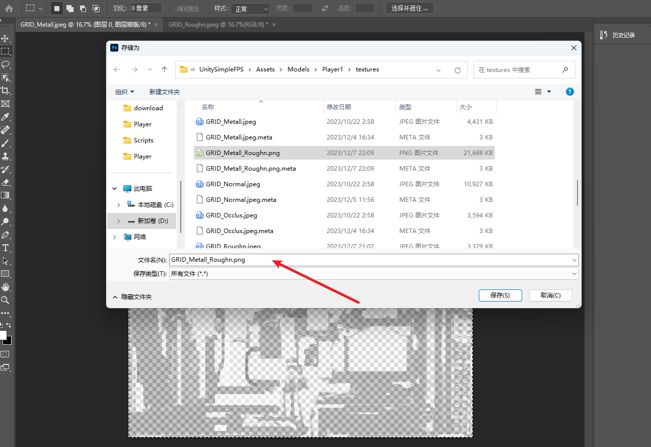Select the Eyedropper tool
651x447 pixels.
tap(6, 117)
